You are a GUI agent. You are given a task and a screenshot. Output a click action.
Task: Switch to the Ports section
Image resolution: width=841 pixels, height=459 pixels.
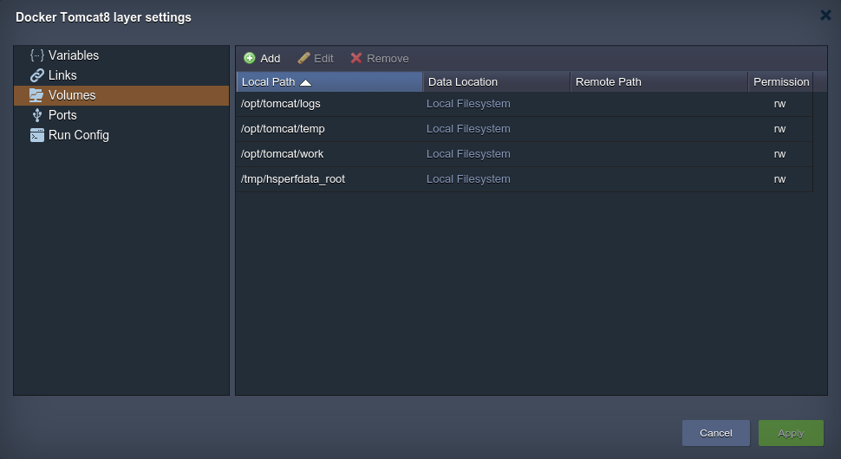(x=121, y=115)
